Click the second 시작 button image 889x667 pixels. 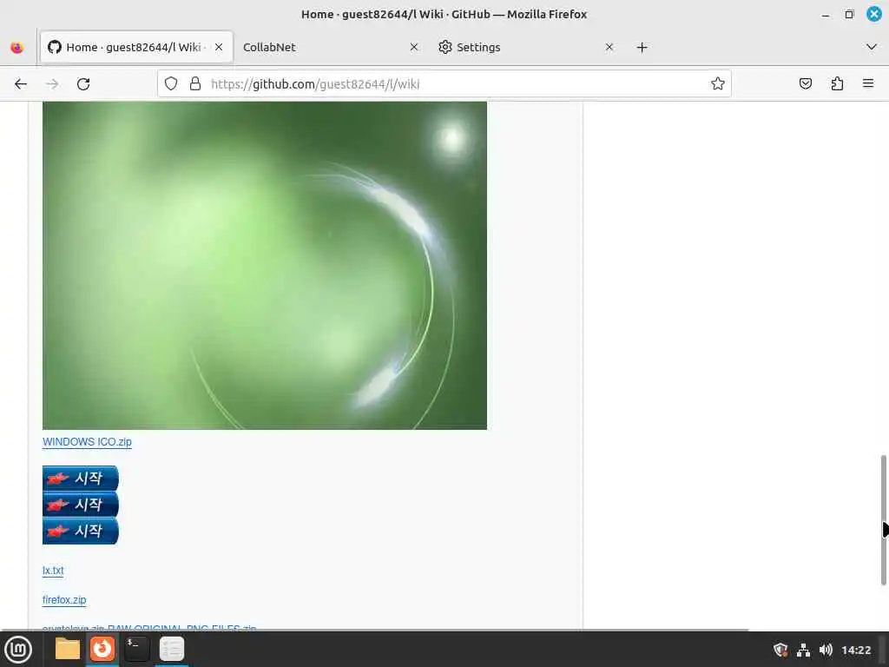click(81, 505)
